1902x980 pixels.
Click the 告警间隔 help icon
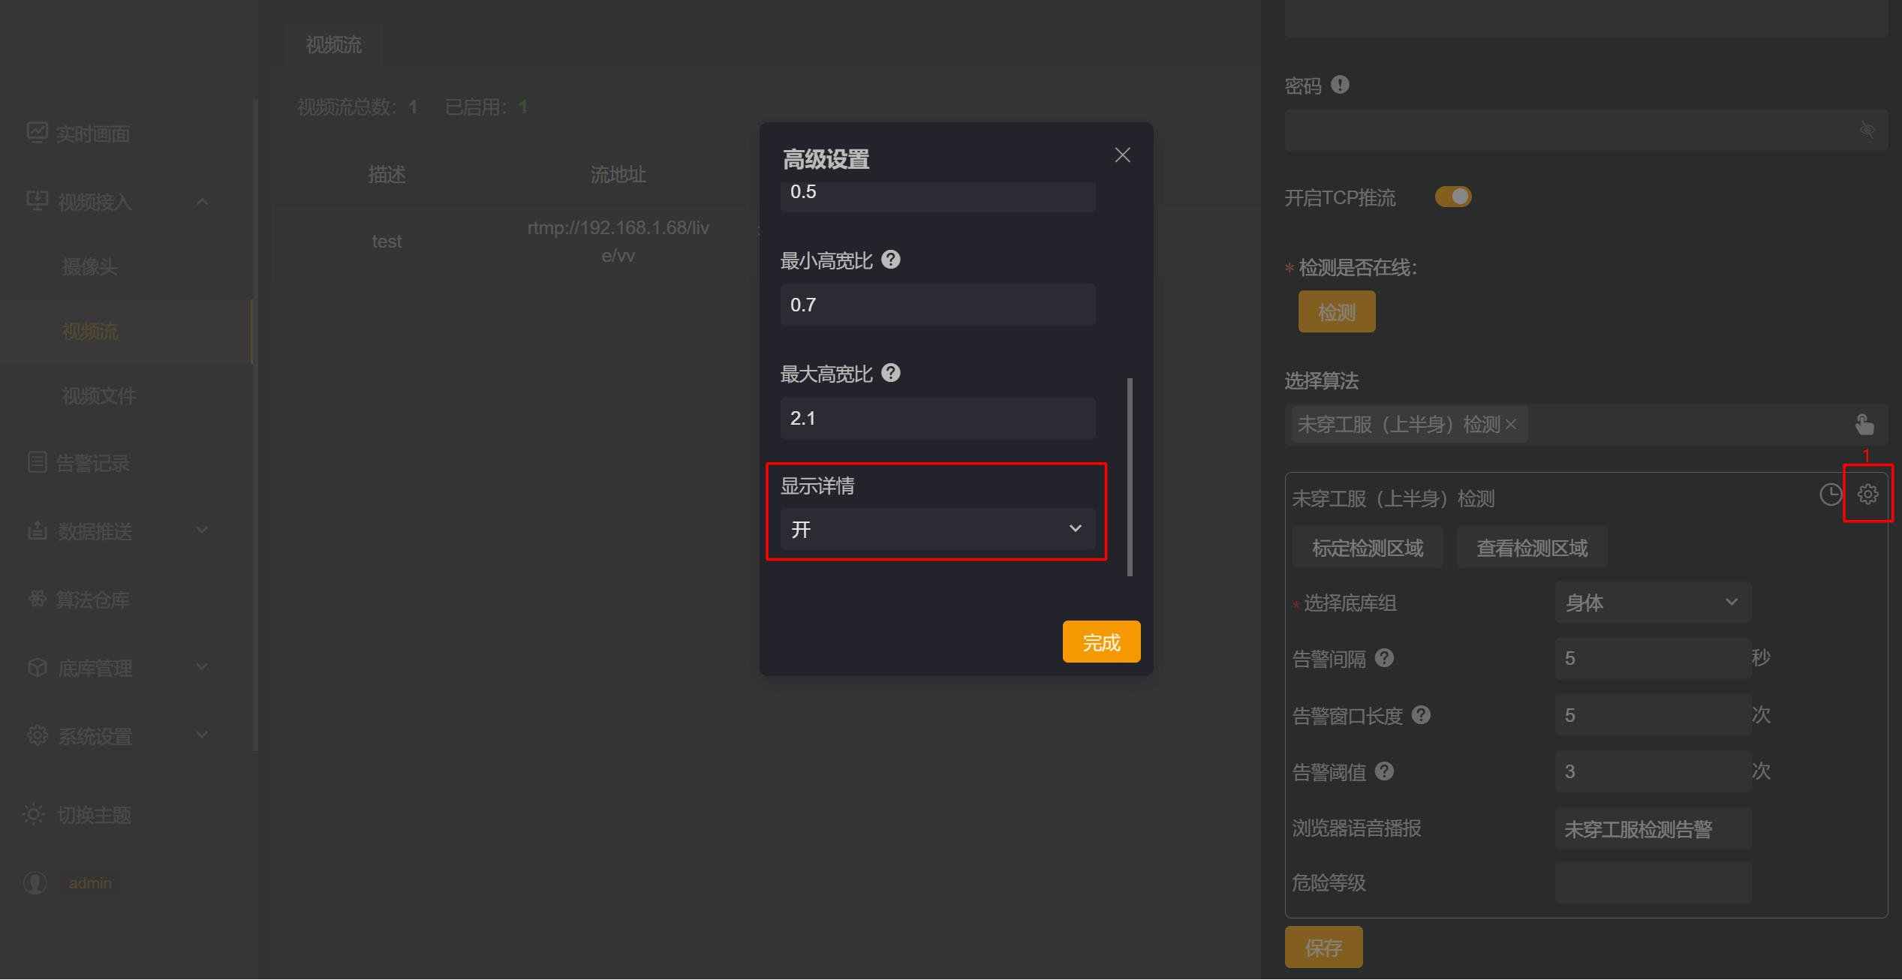pyautogui.click(x=1384, y=658)
